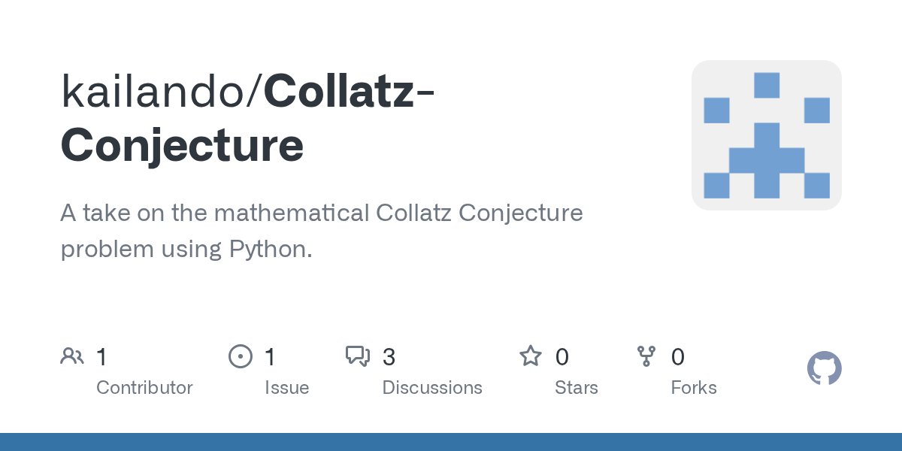Viewport: 902px width, 451px height.
Task: Click the forks count number 0
Action: (x=677, y=357)
